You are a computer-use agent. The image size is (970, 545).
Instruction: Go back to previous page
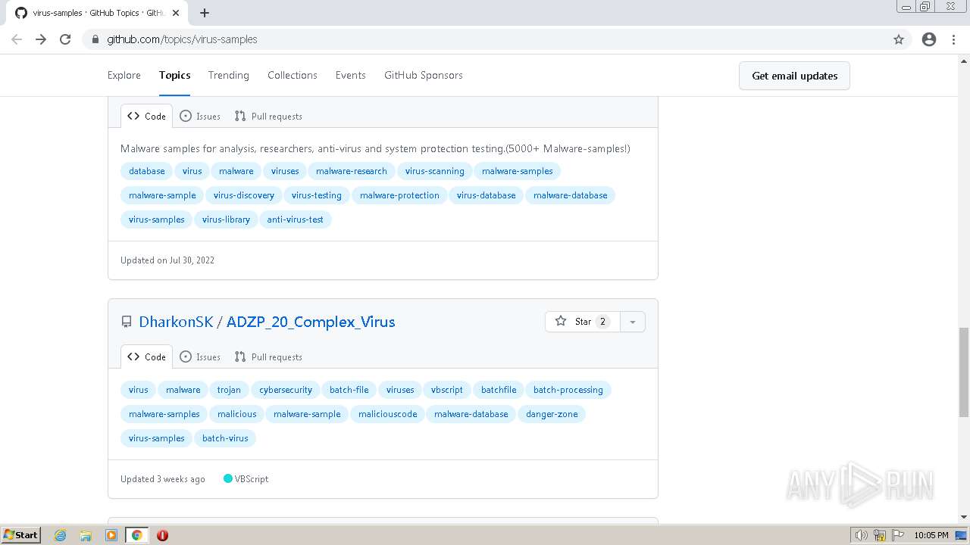point(17,39)
